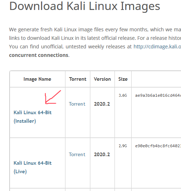Click the Download Kali Linux Images heading

tap(85, 6)
